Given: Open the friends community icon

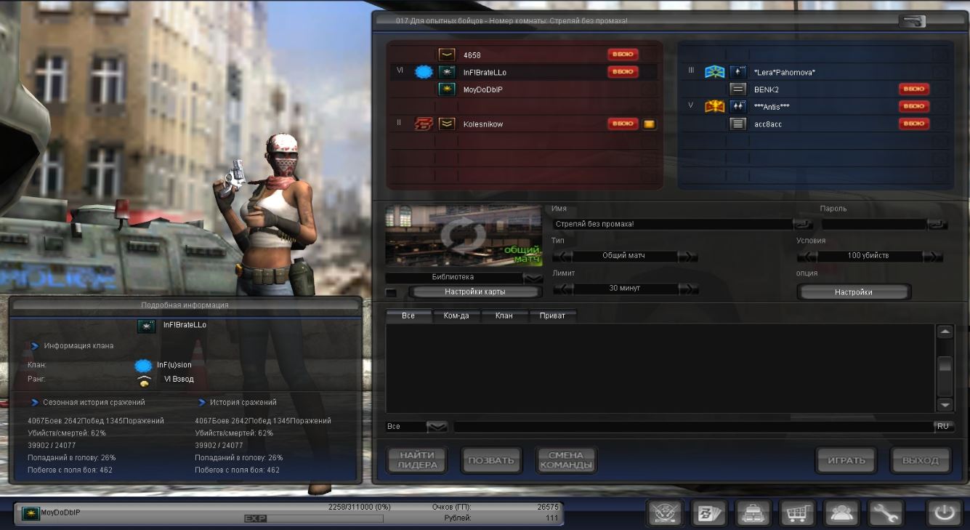Looking at the screenshot, I should [x=842, y=513].
